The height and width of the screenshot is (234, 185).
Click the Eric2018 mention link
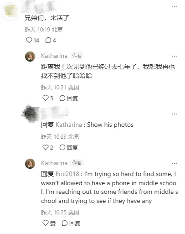coord(67,174)
